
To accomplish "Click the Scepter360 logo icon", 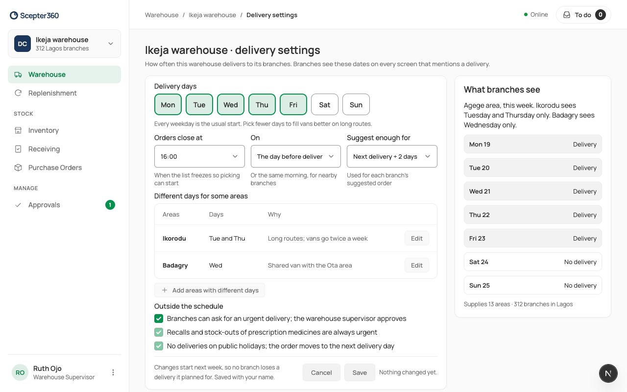I will click(x=14, y=16).
